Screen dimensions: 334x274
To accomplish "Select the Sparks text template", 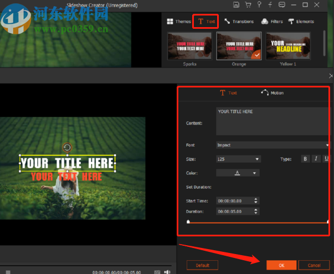I will 189,46.
